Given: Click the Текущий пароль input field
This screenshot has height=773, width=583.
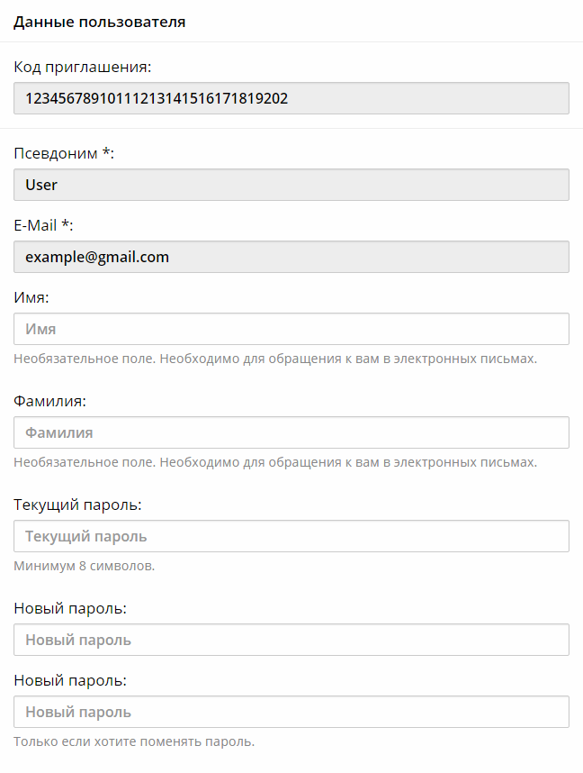Looking at the screenshot, I should pyautogui.click(x=291, y=536).
